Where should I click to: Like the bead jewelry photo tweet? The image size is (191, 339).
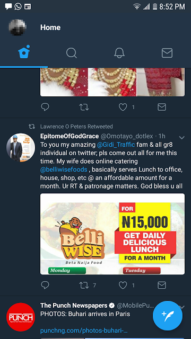click(x=123, y=107)
